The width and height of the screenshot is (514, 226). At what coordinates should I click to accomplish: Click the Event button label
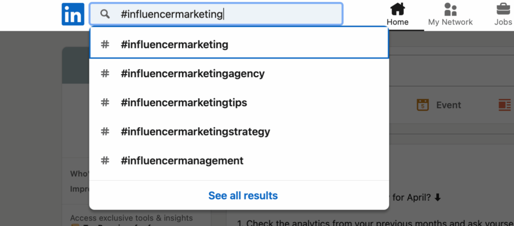tap(448, 105)
